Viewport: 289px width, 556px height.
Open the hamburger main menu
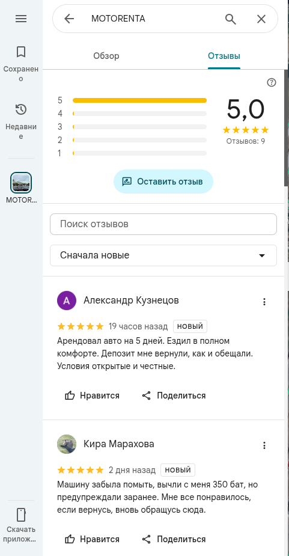[x=21, y=19]
